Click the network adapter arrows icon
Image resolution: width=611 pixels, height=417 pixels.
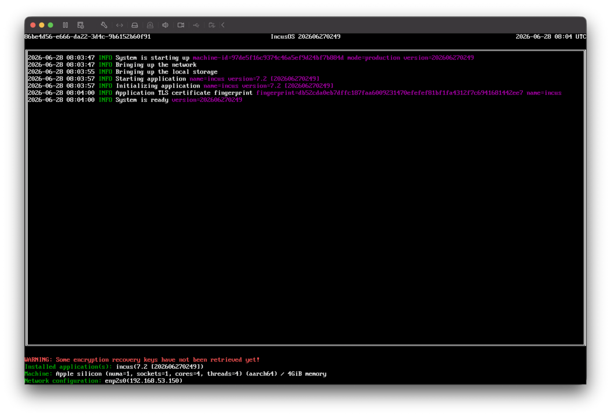click(x=119, y=25)
